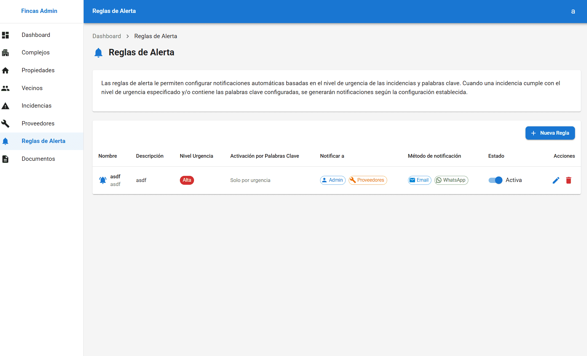587x356 pixels.
Task: Click the Email notification method chip
Action: [x=419, y=180]
